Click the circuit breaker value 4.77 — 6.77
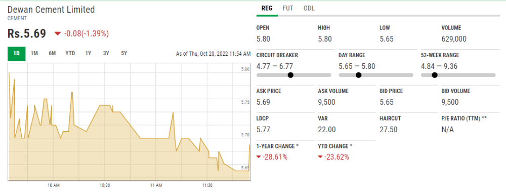This screenshot has width=506, height=193. tap(275, 66)
